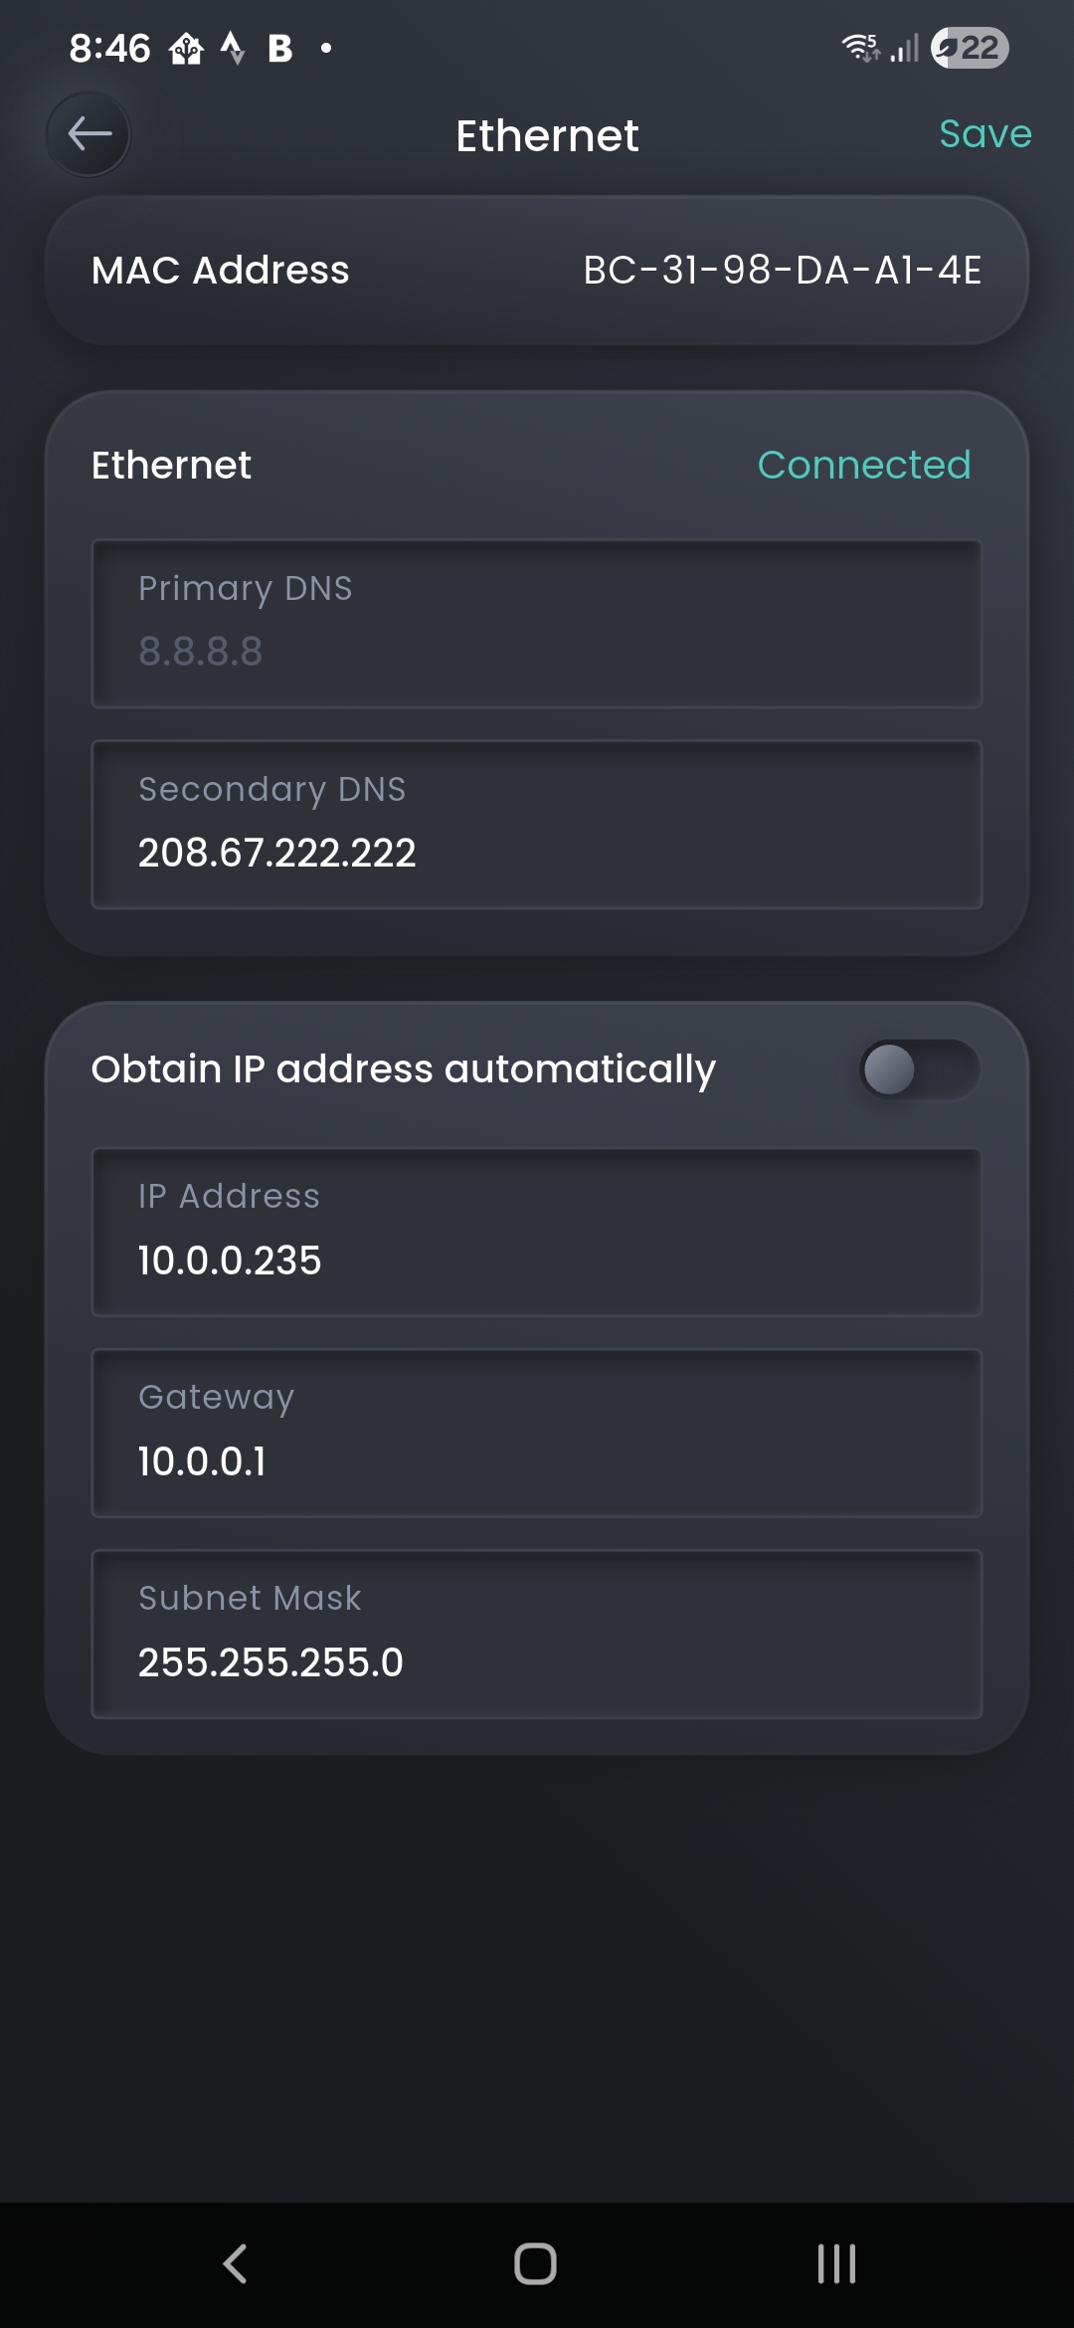
Task: Select the Gateway field showing 10.0.0.1
Action: (x=537, y=1433)
